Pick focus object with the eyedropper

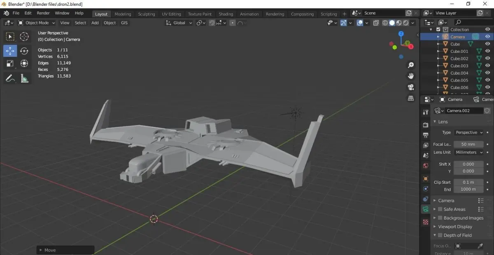480,246
